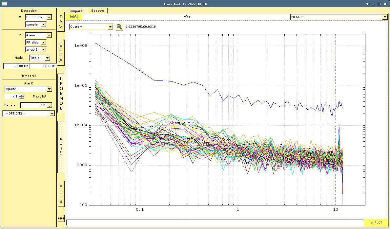The height and width of the screenshot is (229, 390).
Task: Switch to the Temporel tab
Action: [x=76, y=11]
